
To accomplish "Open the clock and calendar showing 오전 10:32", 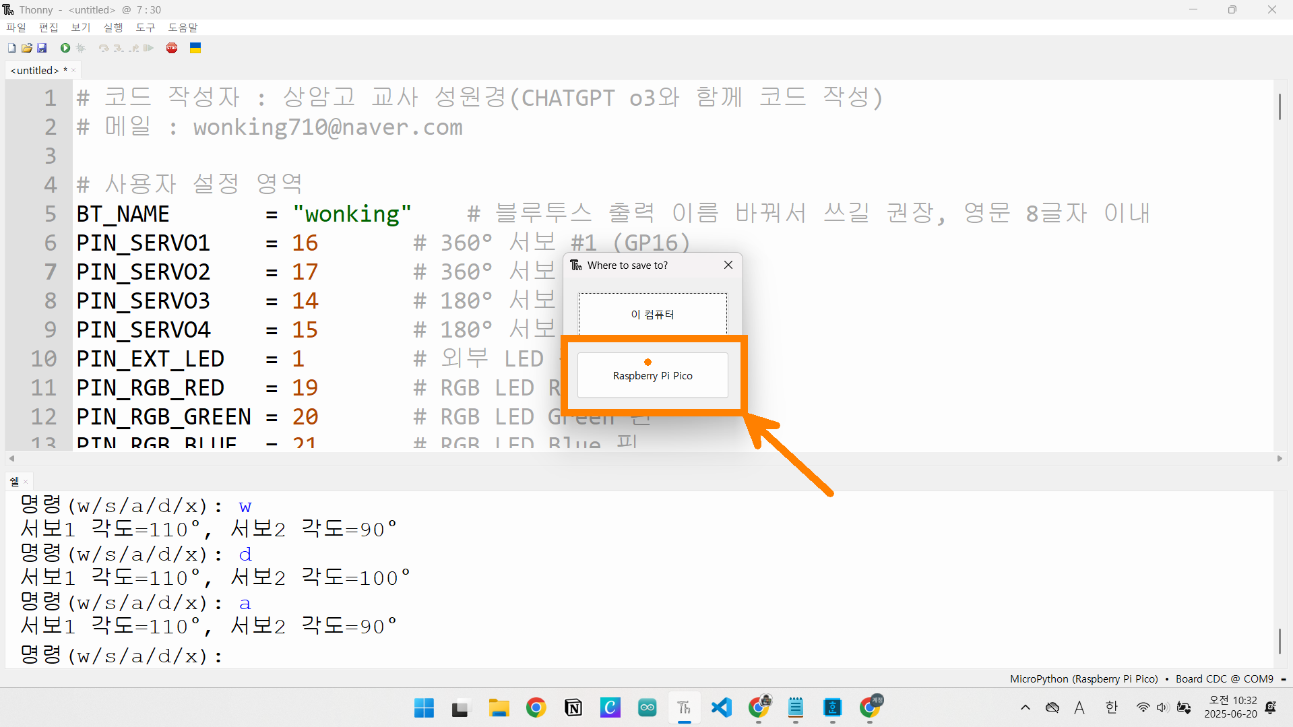I will [x=1230, y=707].
